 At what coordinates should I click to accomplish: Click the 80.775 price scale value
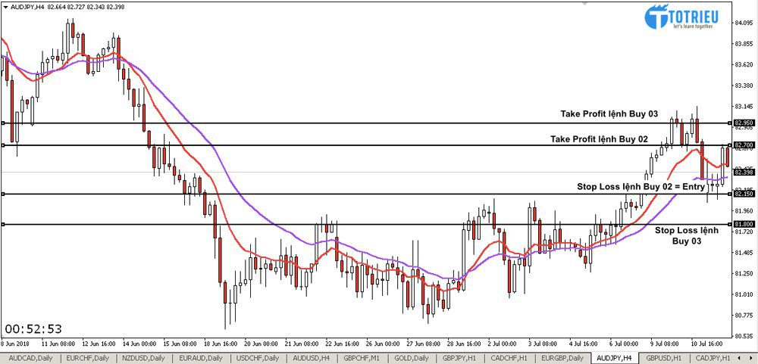pyautogui.click(x=744, y=316)
